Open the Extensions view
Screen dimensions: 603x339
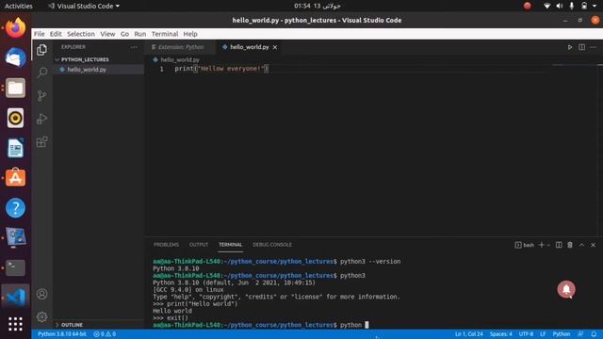click(x=41, y=142)
